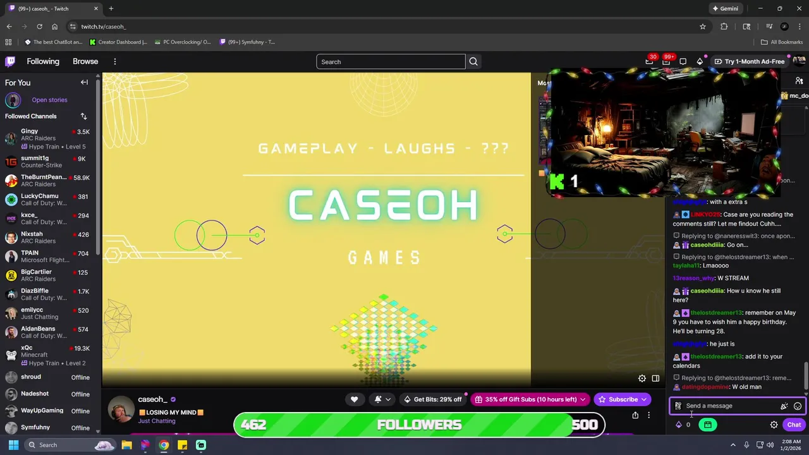Open xQc's Minecraft stream

(49, 355)
